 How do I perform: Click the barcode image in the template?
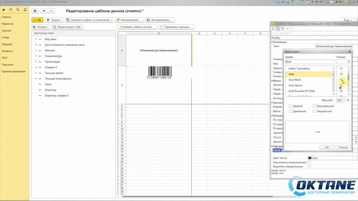159,73
